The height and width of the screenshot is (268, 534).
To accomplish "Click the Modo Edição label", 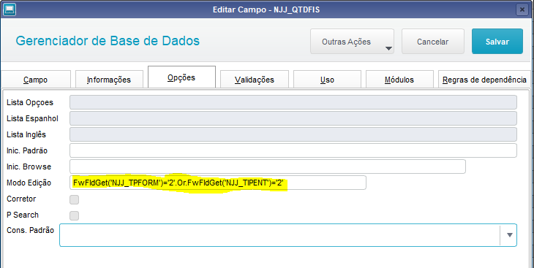I will (x=29, y=183).
